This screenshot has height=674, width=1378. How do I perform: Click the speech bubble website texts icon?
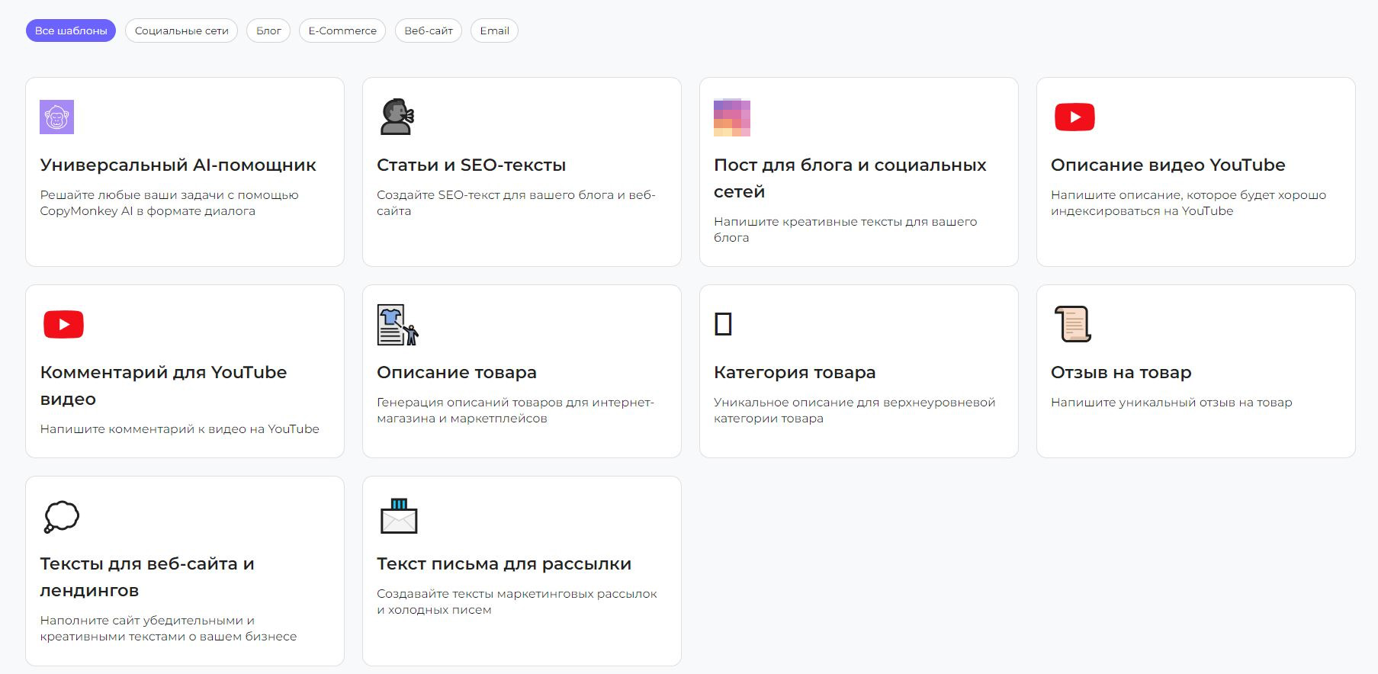coord(61,516)
